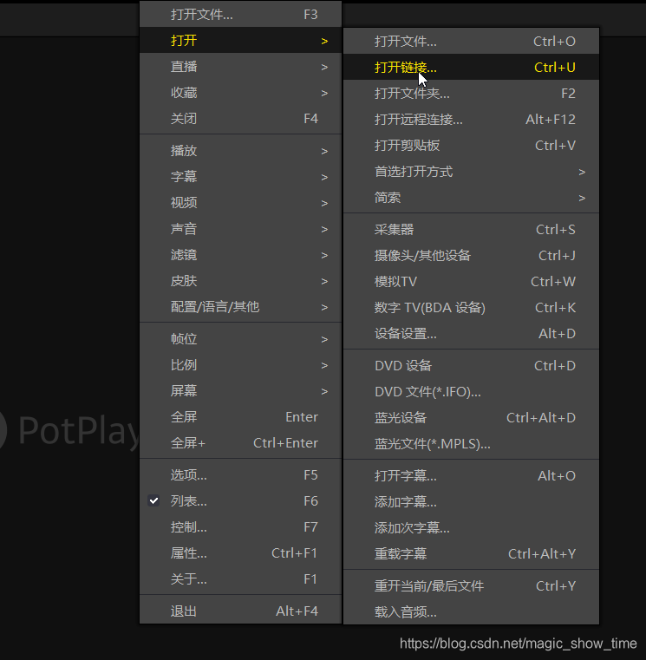The image size is (646, 660).
Task: Expand the 字幕 submenu
Action: pos(240,177)
